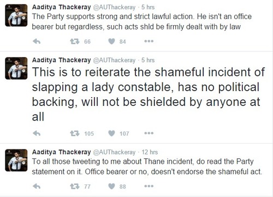
Task: Retweet the tweet with 105 retweets
Action: point(75,134)
